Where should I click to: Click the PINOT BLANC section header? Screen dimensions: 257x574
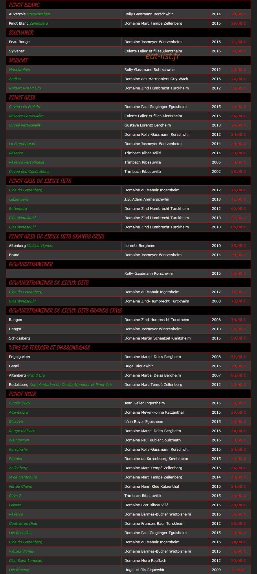click(24, 5)
